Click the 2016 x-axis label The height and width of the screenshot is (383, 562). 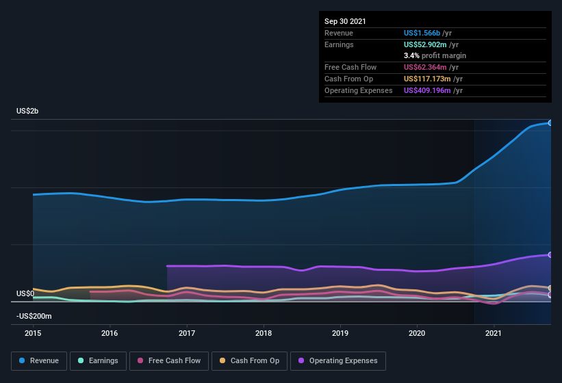pos(110,333)
